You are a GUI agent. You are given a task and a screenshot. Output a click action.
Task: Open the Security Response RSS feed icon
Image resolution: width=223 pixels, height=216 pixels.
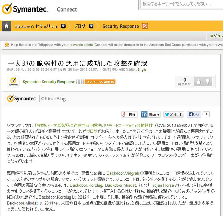pos(145,26)
